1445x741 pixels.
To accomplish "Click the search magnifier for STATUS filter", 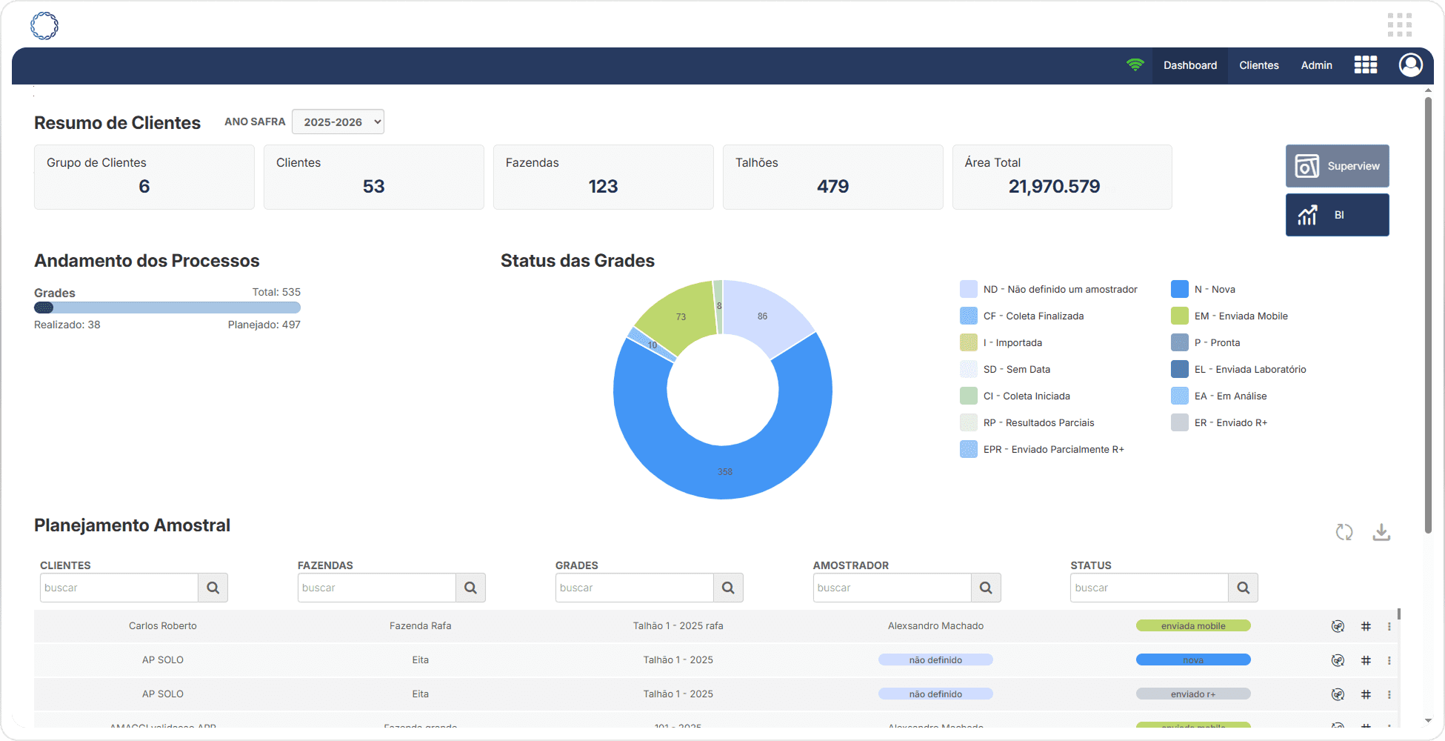I will (x=1243, y=587).
